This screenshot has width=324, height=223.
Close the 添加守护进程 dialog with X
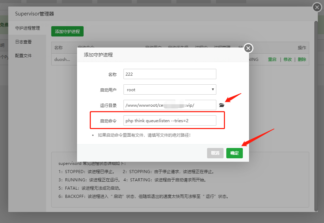coord(248,48)
